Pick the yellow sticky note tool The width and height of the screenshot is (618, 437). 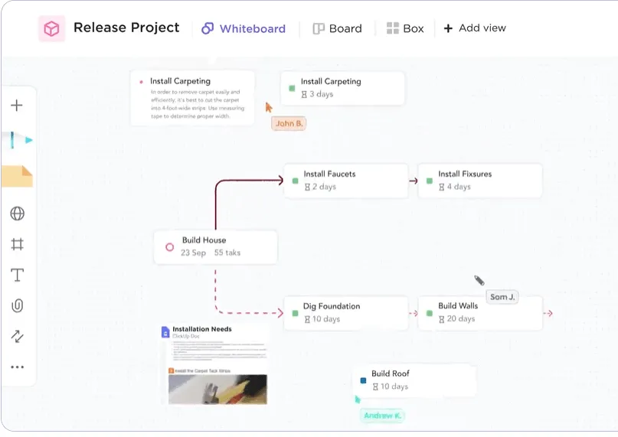(17, 176)
